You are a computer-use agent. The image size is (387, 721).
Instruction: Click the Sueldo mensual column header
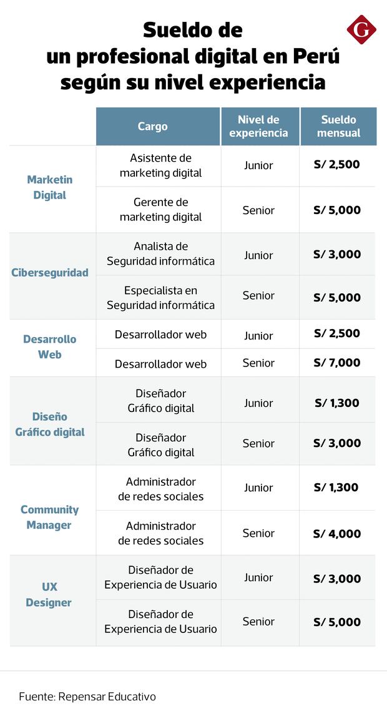(x=338, y=126)
